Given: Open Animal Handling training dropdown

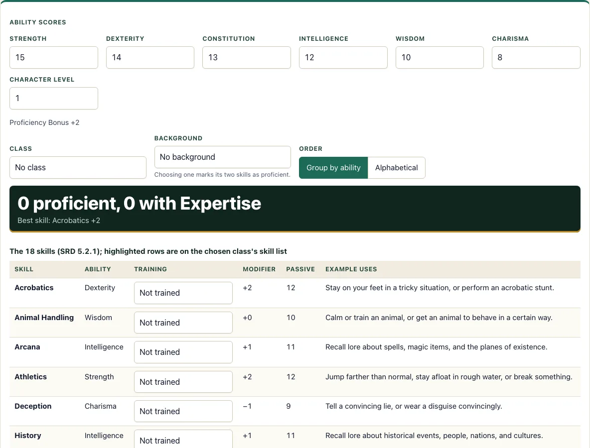Looking at the screenshot, I should pos(183,323).
